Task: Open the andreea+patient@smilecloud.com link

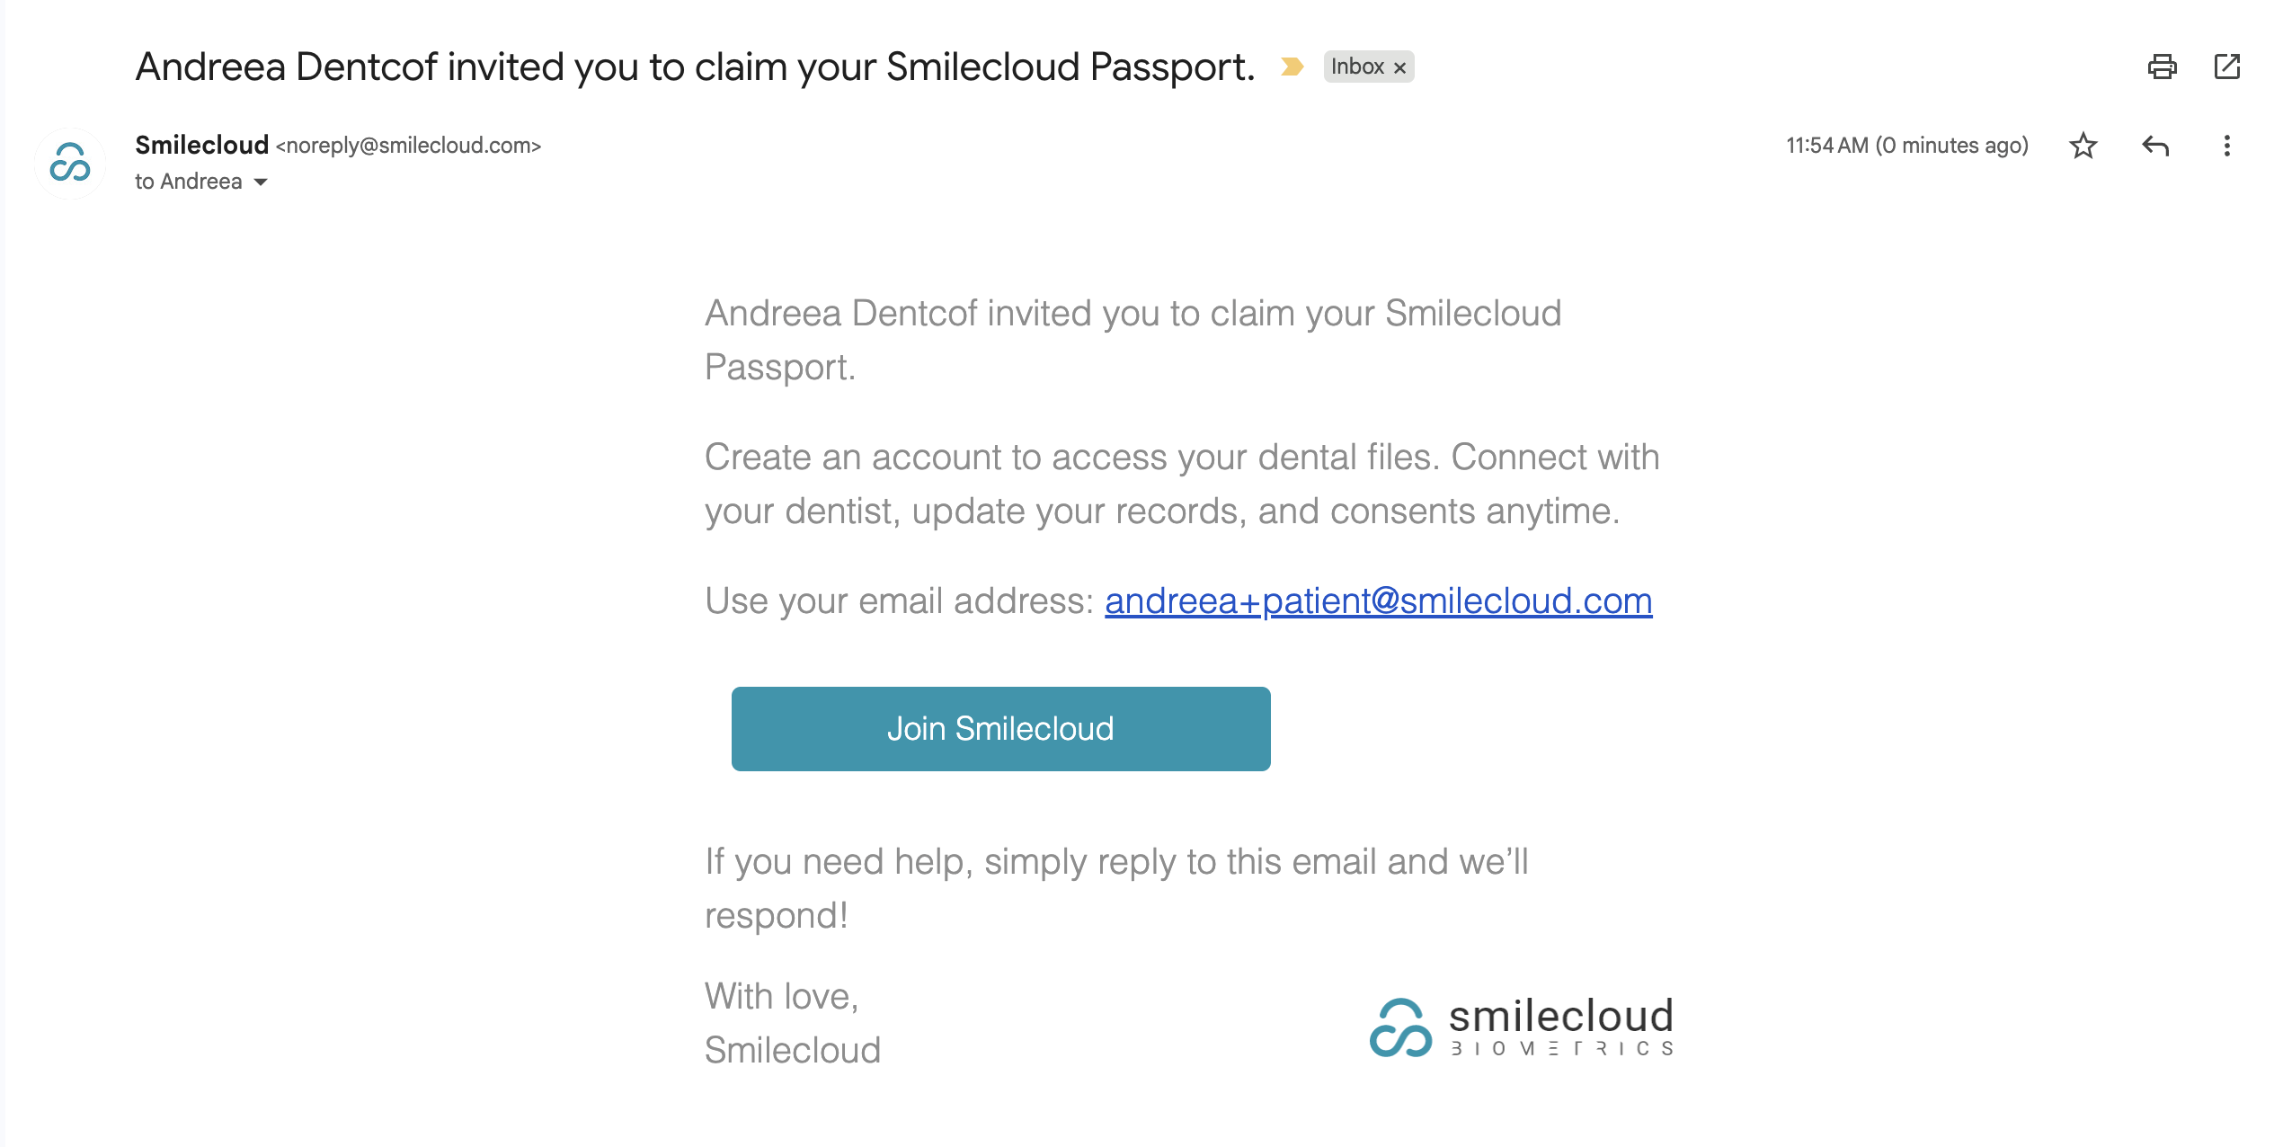Action: [x=1378, y=600]
